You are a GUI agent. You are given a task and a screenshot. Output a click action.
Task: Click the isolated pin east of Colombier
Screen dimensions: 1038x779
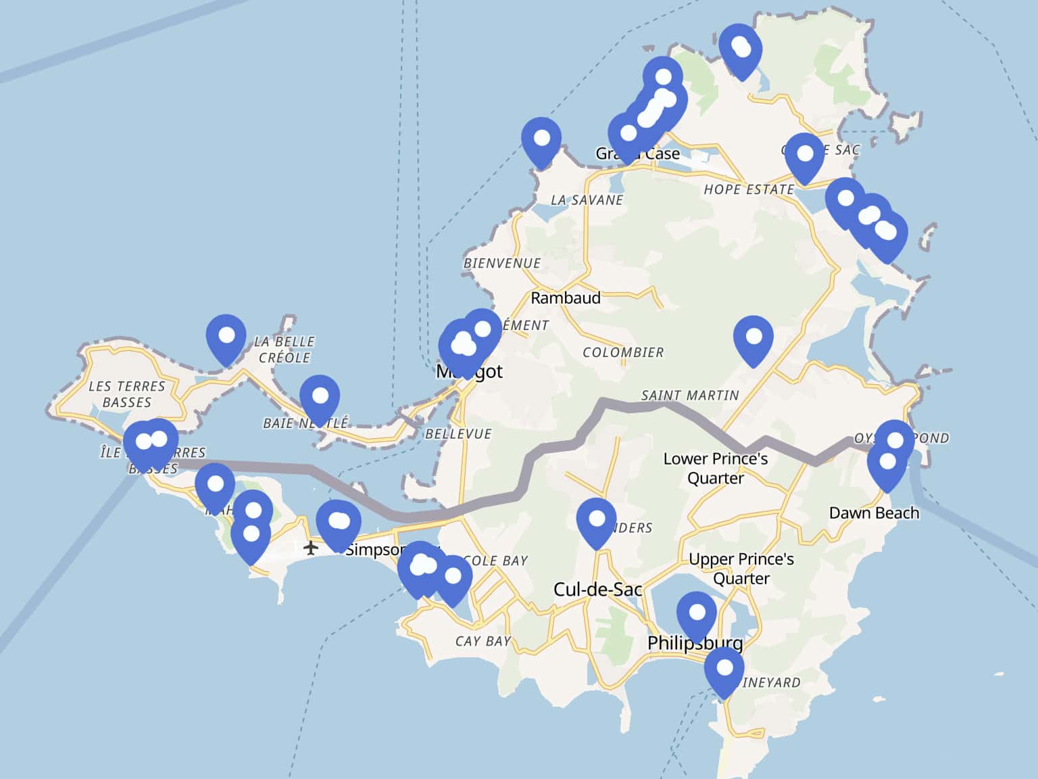click(x=753, y=338)
